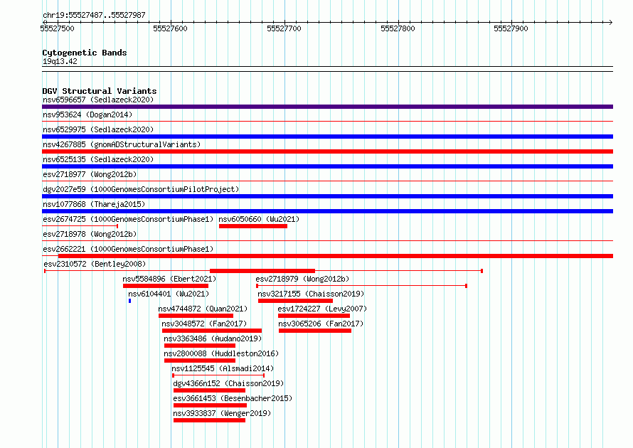633x448 pixels.
Task: Click the nsv6596657 (Sedlazeck2020) label
Action: [98, 100]
